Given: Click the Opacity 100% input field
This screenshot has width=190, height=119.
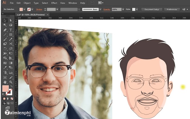Looking at the screenshot, I should [x=116, y=9].
